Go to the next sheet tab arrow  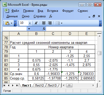click(13, 86)
